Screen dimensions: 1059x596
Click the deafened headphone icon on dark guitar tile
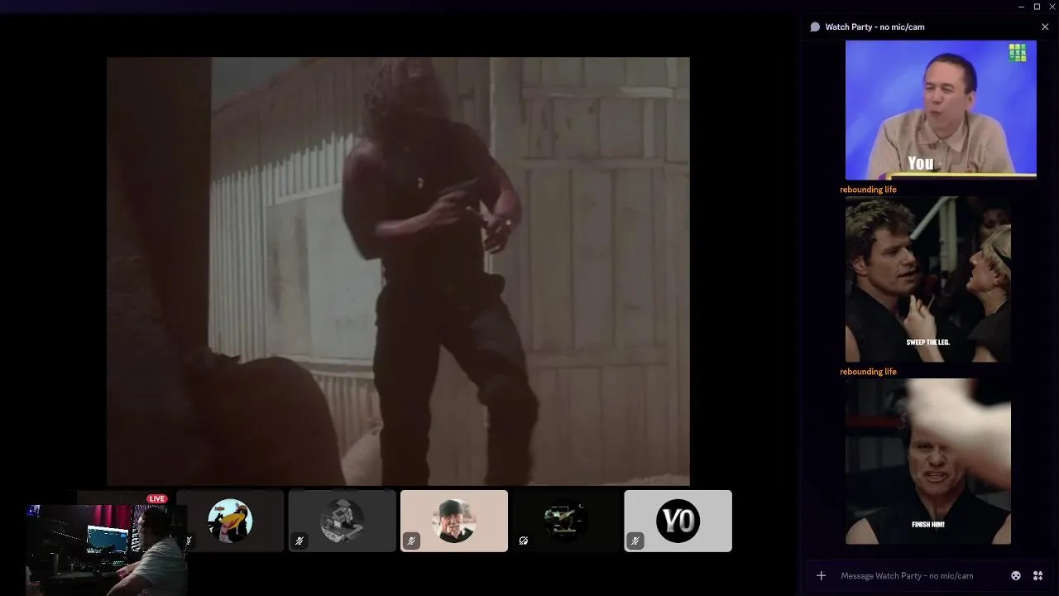(x=523, y=541)
